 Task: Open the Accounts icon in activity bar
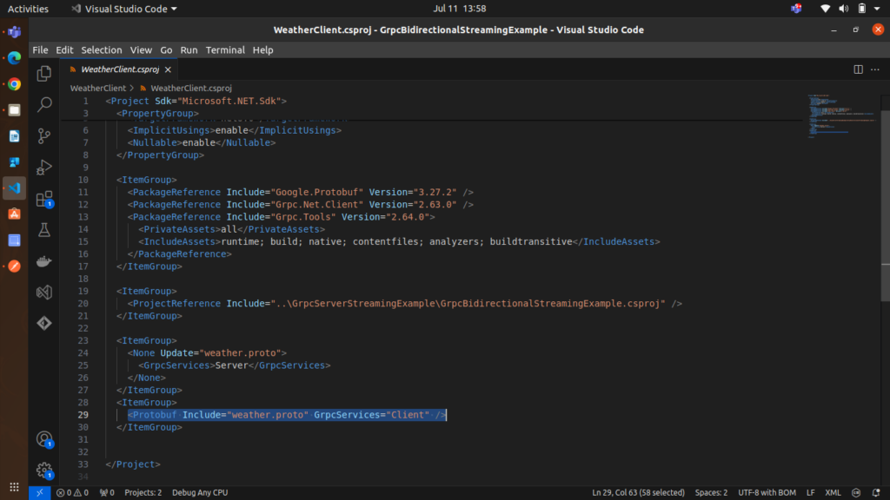pyautogui.click(x=44, y=439)
